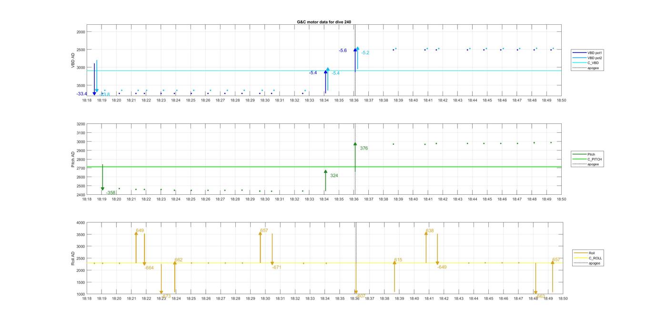Viewport: 667px width, 330px height.
Task: Click the '-5.2' VBD data label
Action: (365, 53)
